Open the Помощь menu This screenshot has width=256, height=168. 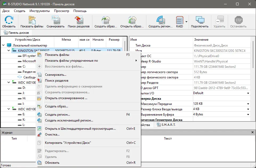(x=80, y=11)
